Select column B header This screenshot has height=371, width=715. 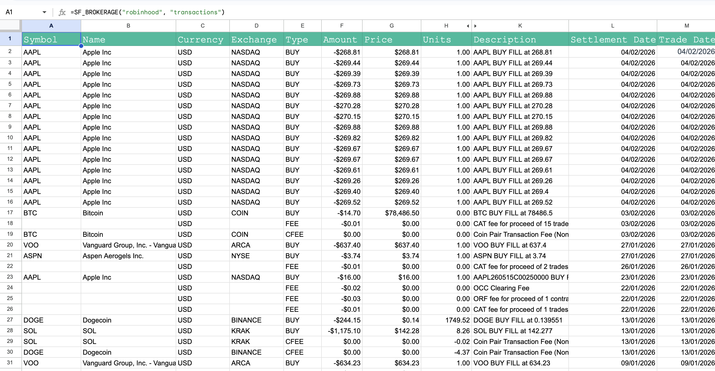click(x=128, y=26)
